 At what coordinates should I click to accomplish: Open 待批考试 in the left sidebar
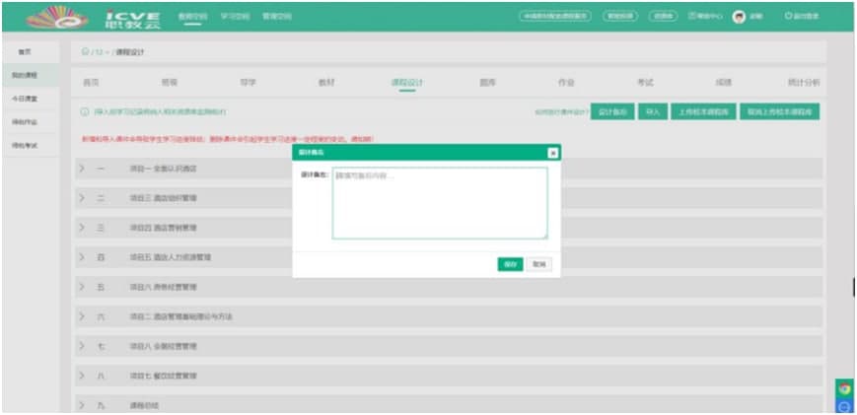(25, 146)
